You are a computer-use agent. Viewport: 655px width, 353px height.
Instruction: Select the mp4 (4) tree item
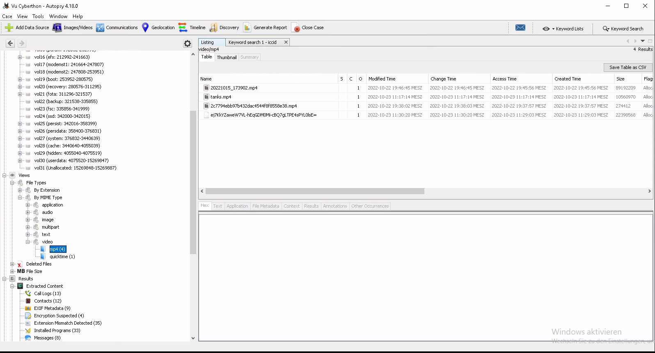(x=57, y=249)
